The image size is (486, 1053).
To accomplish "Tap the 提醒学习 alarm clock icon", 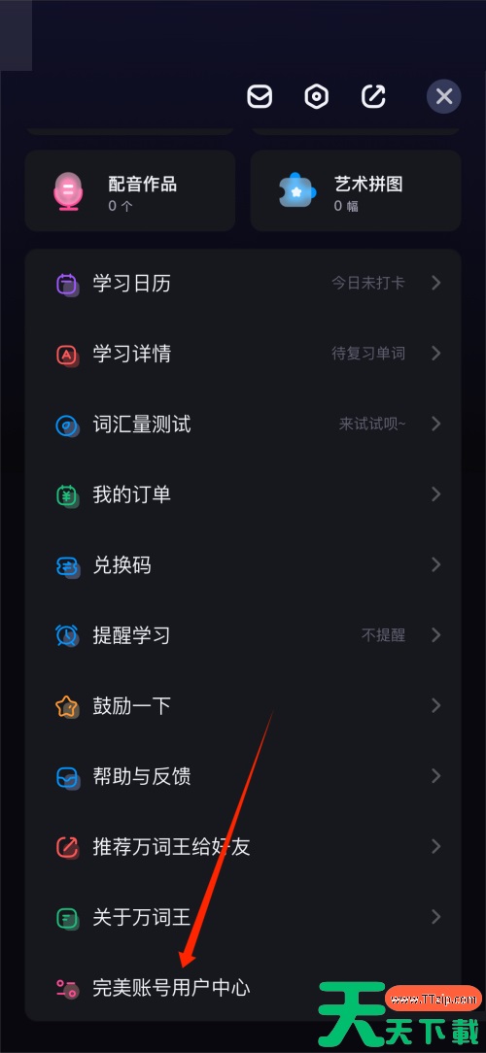I will pos(66,635).
